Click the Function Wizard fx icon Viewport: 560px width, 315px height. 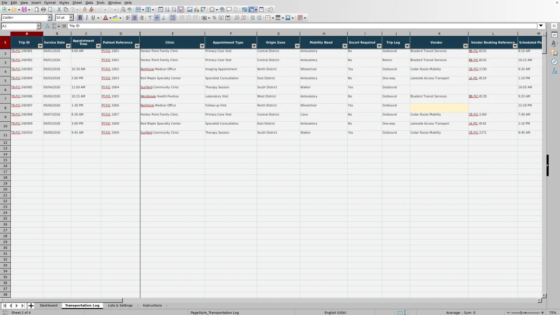coord(47,26)
